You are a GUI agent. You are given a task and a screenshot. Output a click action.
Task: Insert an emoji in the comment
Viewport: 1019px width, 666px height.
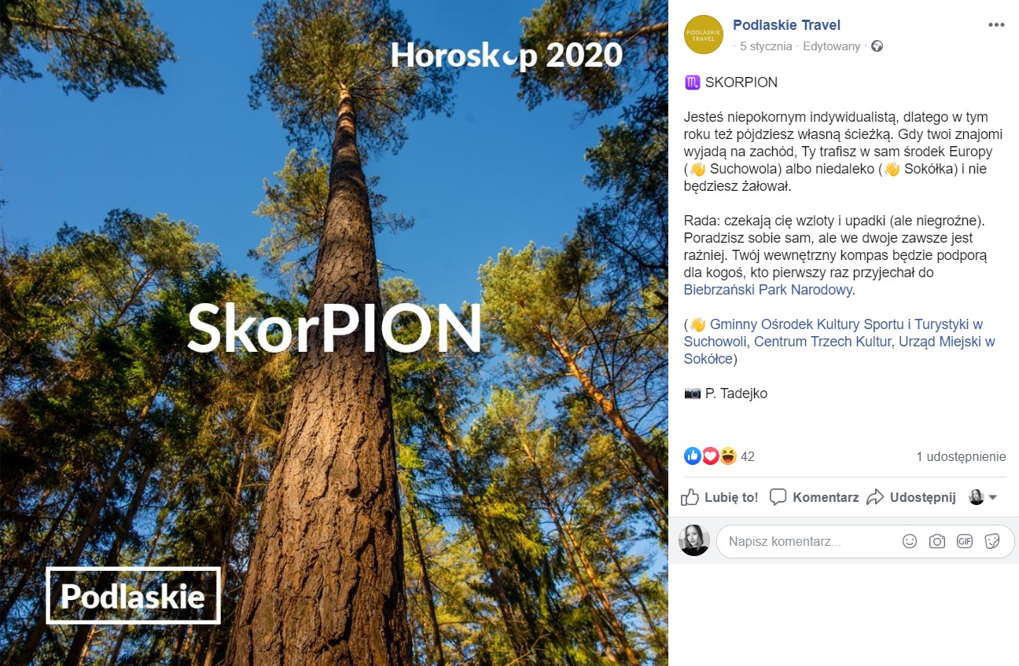[910, 541]
